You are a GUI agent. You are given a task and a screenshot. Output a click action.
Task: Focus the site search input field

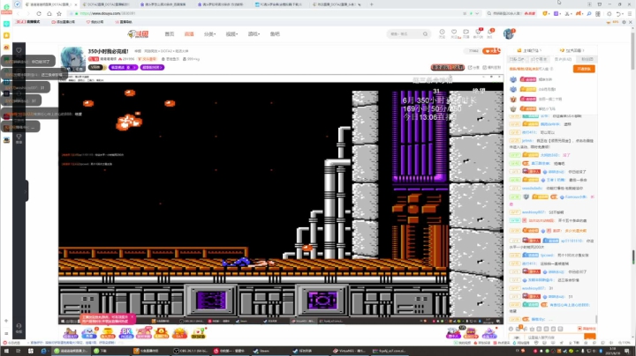405,34
